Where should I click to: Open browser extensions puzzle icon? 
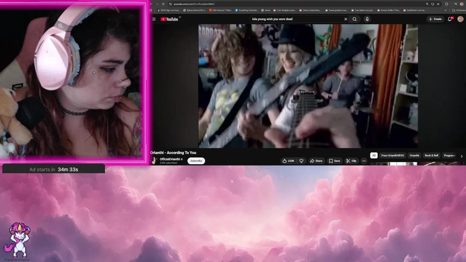click(447, 4)
